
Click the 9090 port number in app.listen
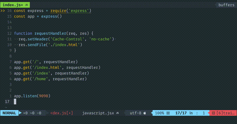[x=43, y=96]
